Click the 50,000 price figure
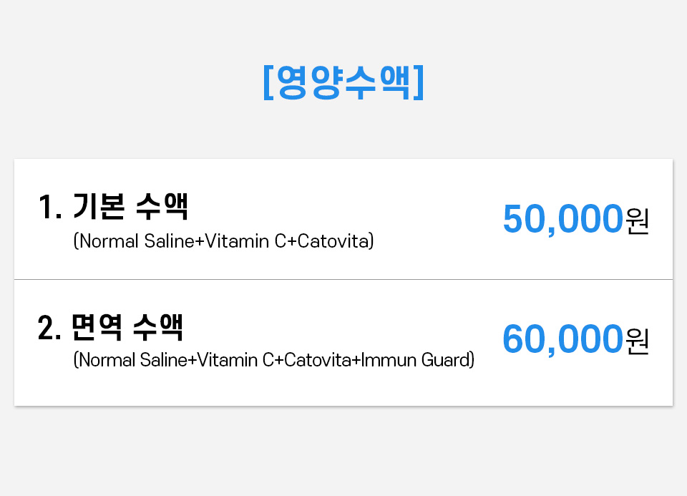Image resolution: width=687 pixels, height=496 pixels. click(562, 219)
